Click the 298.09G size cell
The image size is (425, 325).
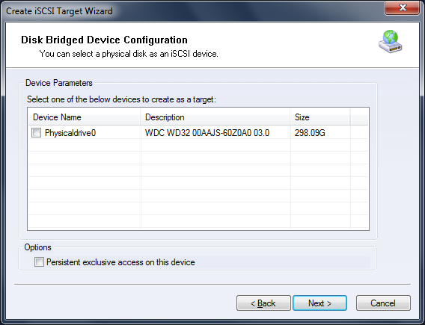click(x=310, y=133)
